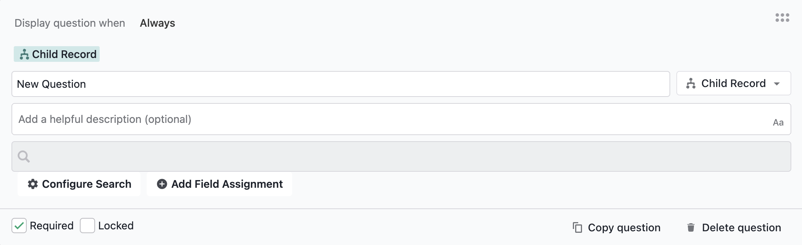Click the hierarchy icon in Child Record badge
Screen dimensions: 802x245
24,55
